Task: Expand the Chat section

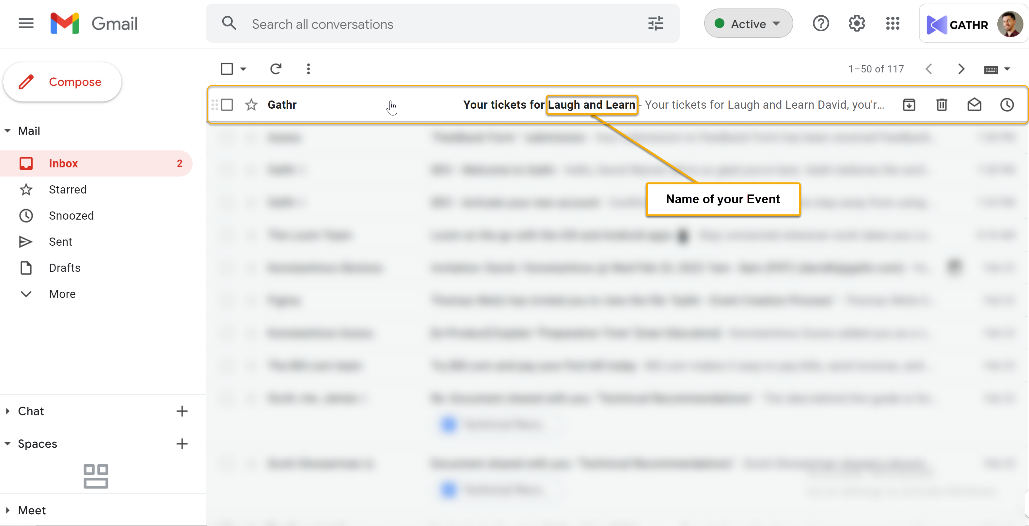Action: pyautogui.click(x=31, y=411)
